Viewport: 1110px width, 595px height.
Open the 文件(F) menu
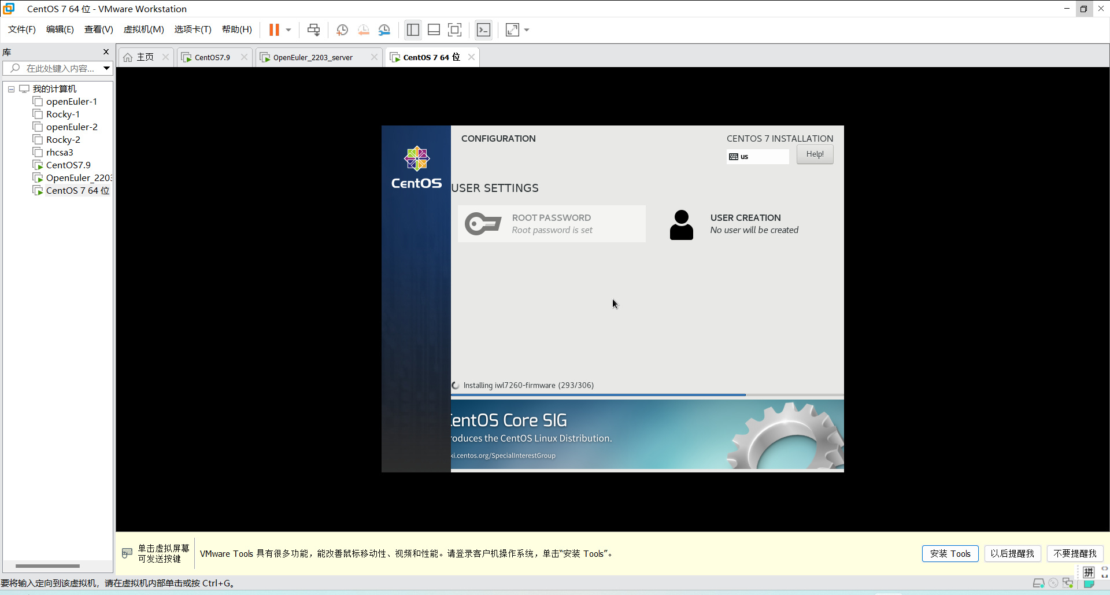[x=22, y=29]
